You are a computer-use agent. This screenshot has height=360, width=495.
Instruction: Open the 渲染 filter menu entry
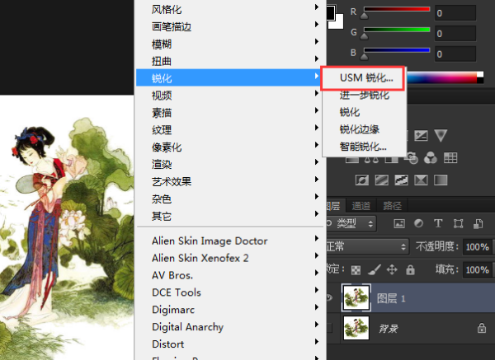coord(231,164)
